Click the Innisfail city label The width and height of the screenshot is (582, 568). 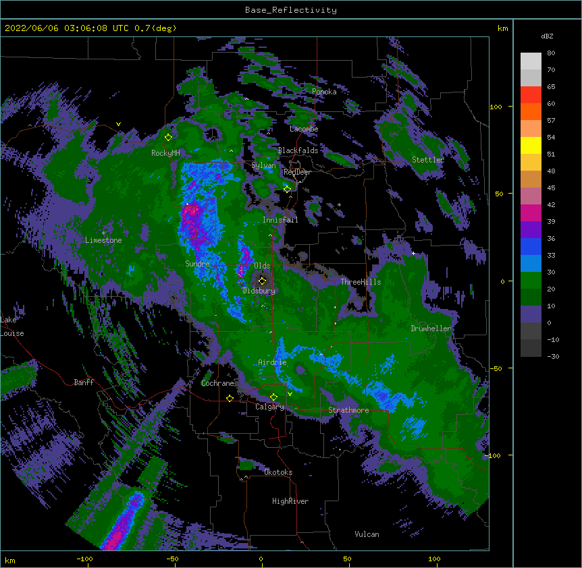click(x=280, y=220)
